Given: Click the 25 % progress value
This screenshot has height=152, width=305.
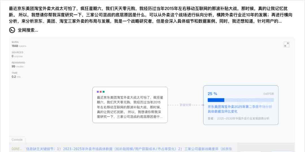Looking at the screenshot, I should coord(212,94).
